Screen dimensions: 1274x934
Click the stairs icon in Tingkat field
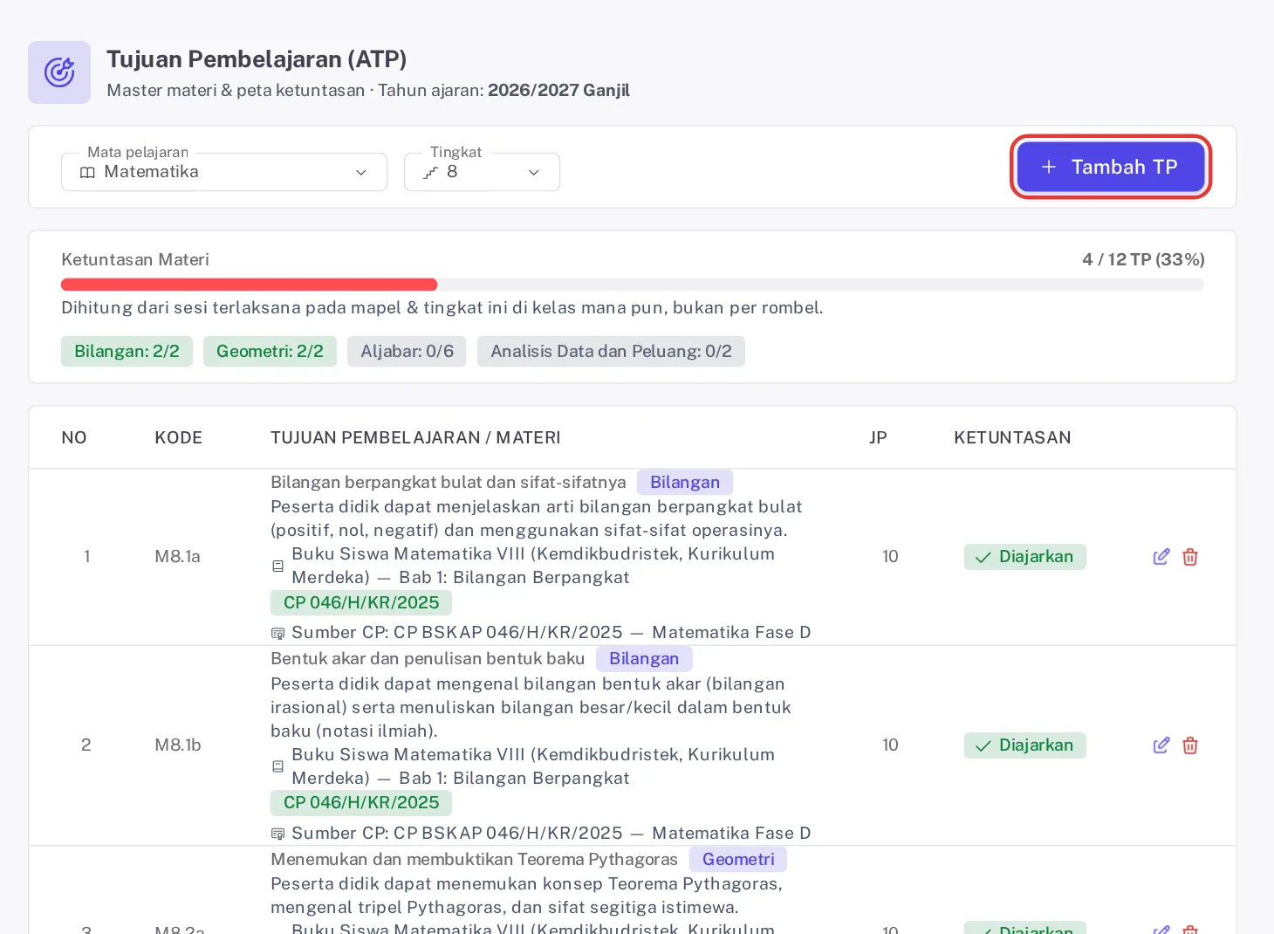click(x=430, y=173)
